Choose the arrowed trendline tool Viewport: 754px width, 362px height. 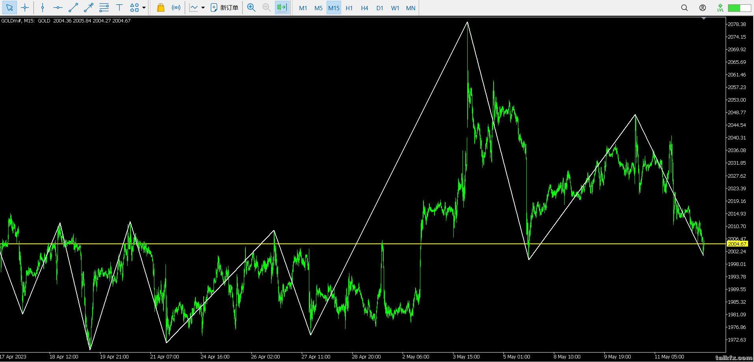[89, 7]
